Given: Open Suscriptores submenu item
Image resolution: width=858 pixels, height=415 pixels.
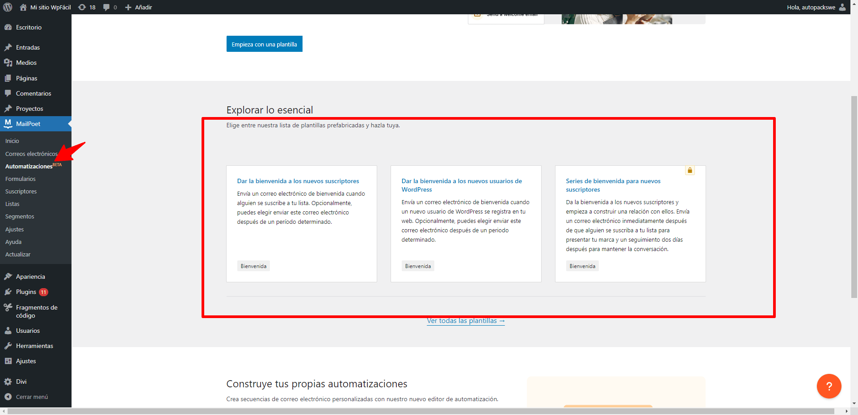Looking at the screenshot, I should tap(21, 191).
